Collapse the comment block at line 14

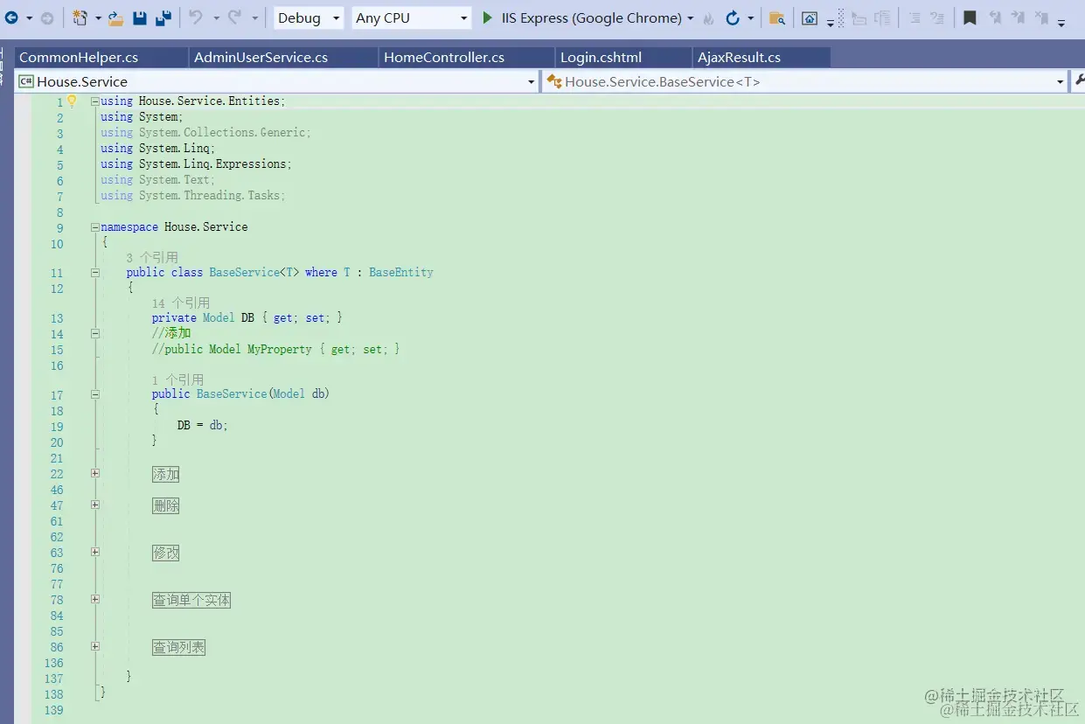click(x=94, y=333)
